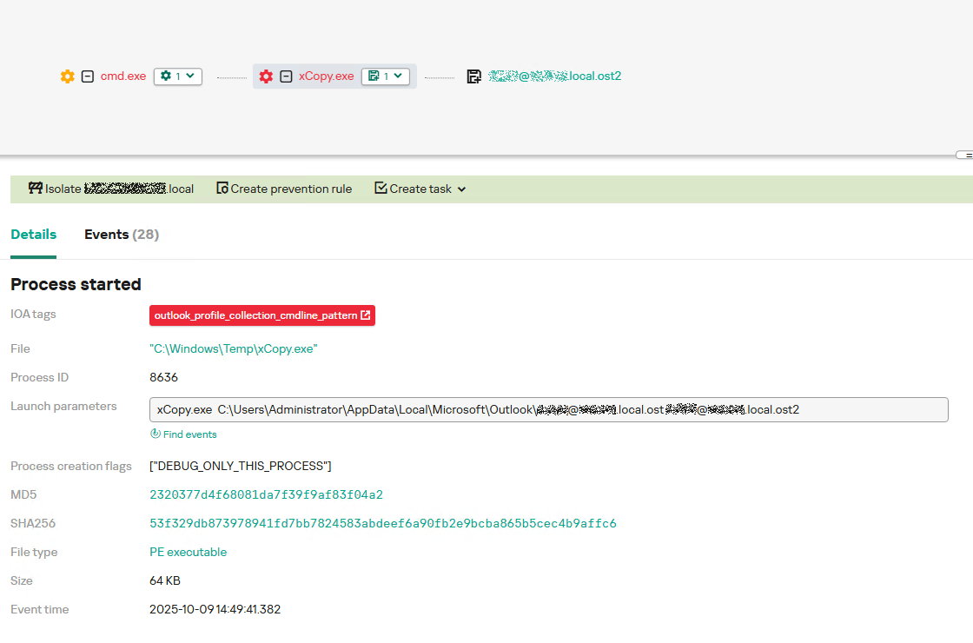Click the PE executable file type link
The image size is (973, 643).
coord(188,551)
